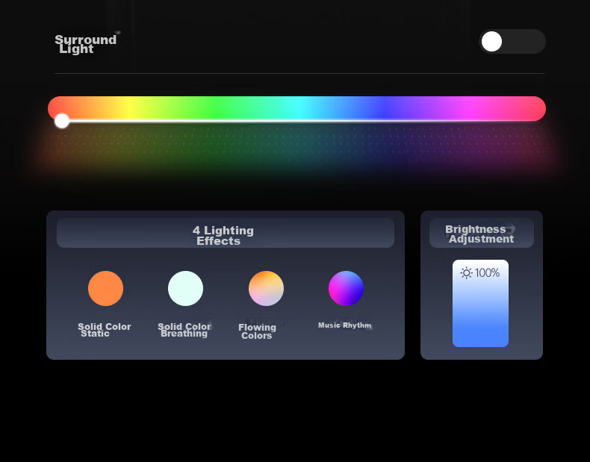This screenshot has width=590, height=462.
Task: Toggle the Surround Light switch
Action: click(x=512, y=41)
